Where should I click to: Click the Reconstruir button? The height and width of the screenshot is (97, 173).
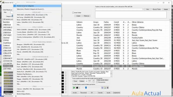point(84,93)
